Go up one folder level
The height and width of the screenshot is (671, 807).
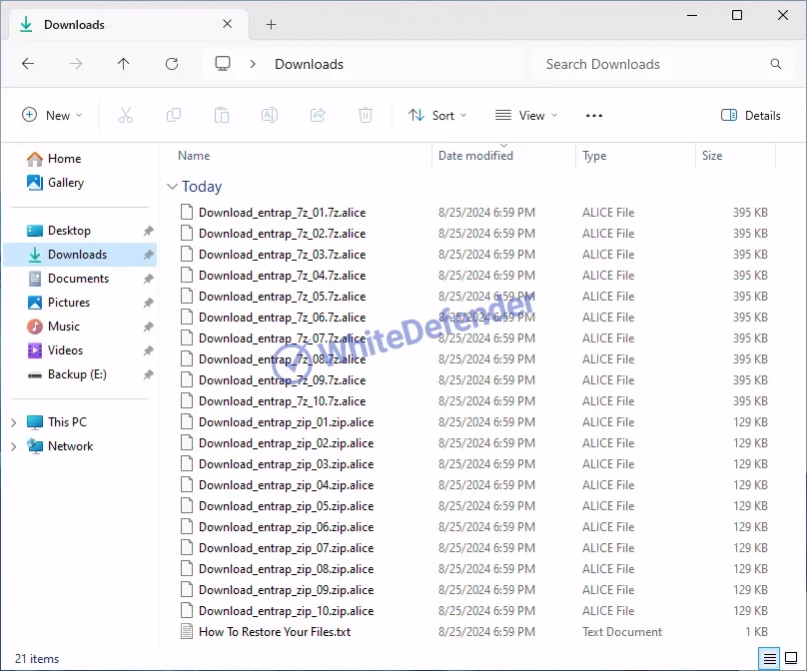[x=124, y=64]
